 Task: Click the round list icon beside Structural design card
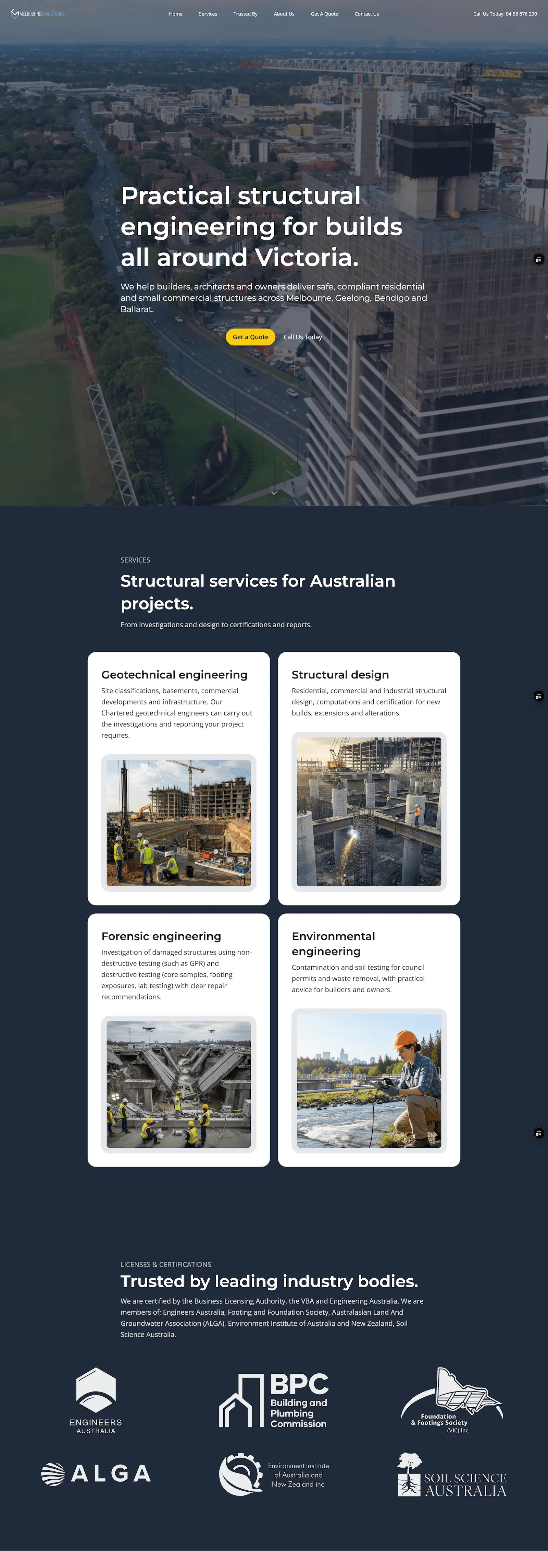click(538, 697)
